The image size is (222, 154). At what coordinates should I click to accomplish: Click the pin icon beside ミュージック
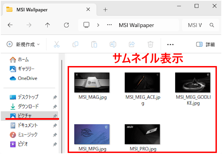click(x=55, y=135)
